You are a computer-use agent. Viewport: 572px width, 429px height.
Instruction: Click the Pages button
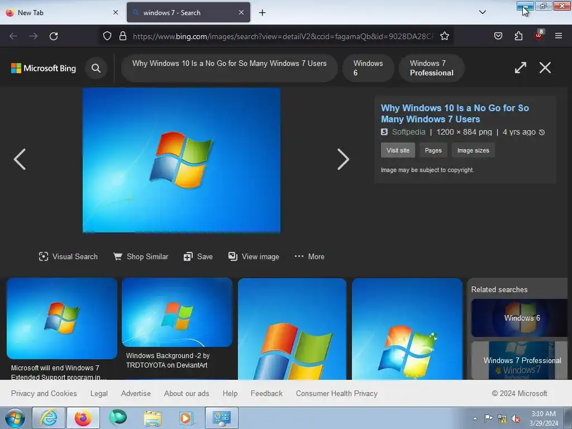tap(433, 150)
